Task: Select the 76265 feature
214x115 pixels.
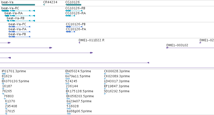Action: coord(3,94)
